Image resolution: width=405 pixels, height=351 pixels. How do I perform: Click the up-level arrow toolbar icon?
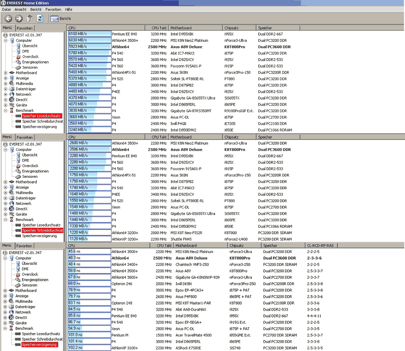click(x=29, y=19)
